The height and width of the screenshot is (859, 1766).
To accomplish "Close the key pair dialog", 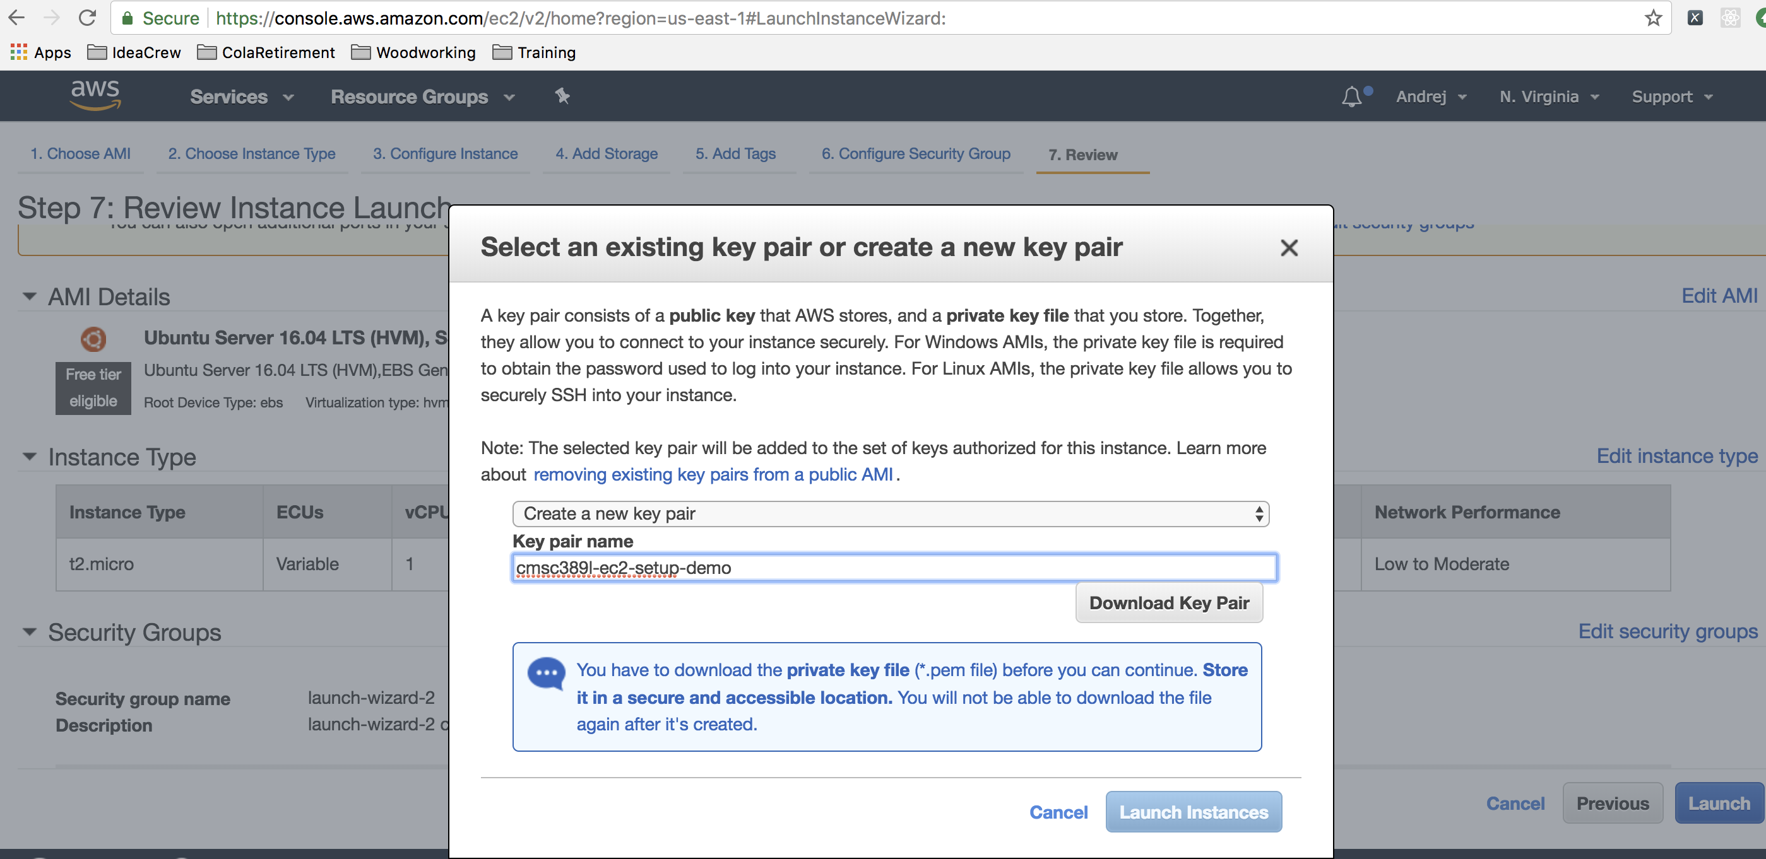I will (x=1289, y=245).
